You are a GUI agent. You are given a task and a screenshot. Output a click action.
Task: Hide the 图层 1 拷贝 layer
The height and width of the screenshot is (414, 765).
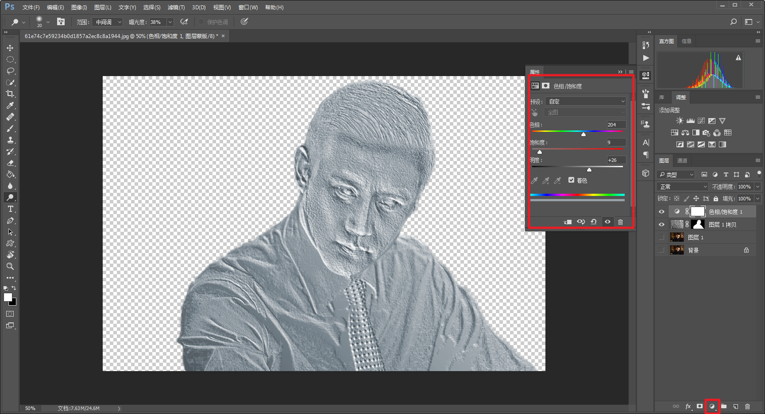click(x=661, y=225)
